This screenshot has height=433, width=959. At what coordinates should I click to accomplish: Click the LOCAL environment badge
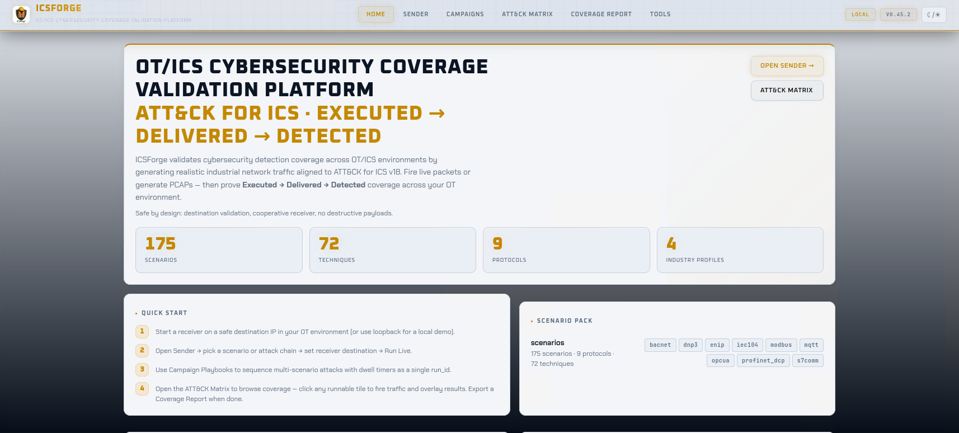click(x=860, y=15)
